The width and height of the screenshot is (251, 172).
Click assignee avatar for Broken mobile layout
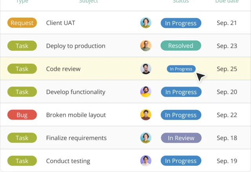[146, 115]
